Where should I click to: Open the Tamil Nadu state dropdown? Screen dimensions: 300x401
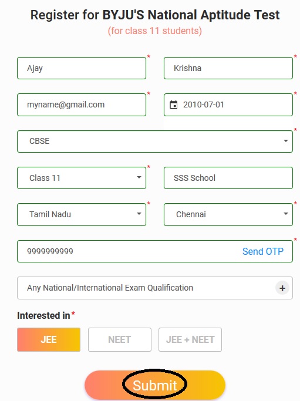(x=82, y=214)
